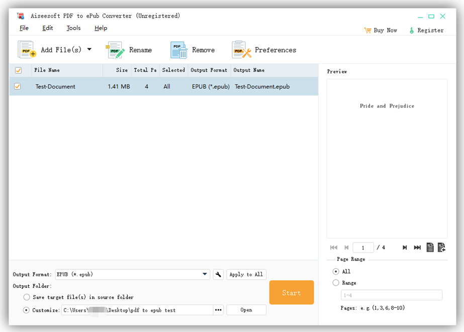
Task: Click the browse folder ellipsis button
Action: 218,310
